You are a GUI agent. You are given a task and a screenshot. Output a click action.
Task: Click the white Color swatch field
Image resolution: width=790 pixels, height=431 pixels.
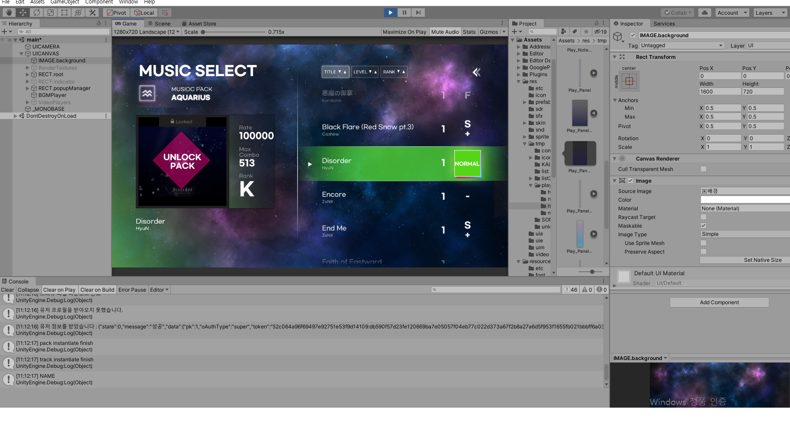tap(745, 200)
